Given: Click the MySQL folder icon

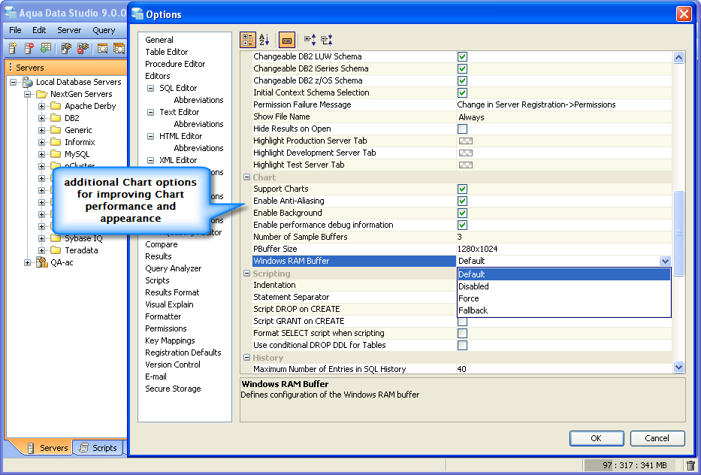Looking at the screenshot, I should [56, 154].
